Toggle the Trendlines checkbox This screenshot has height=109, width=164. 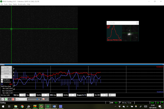click(x=2, y=80)
